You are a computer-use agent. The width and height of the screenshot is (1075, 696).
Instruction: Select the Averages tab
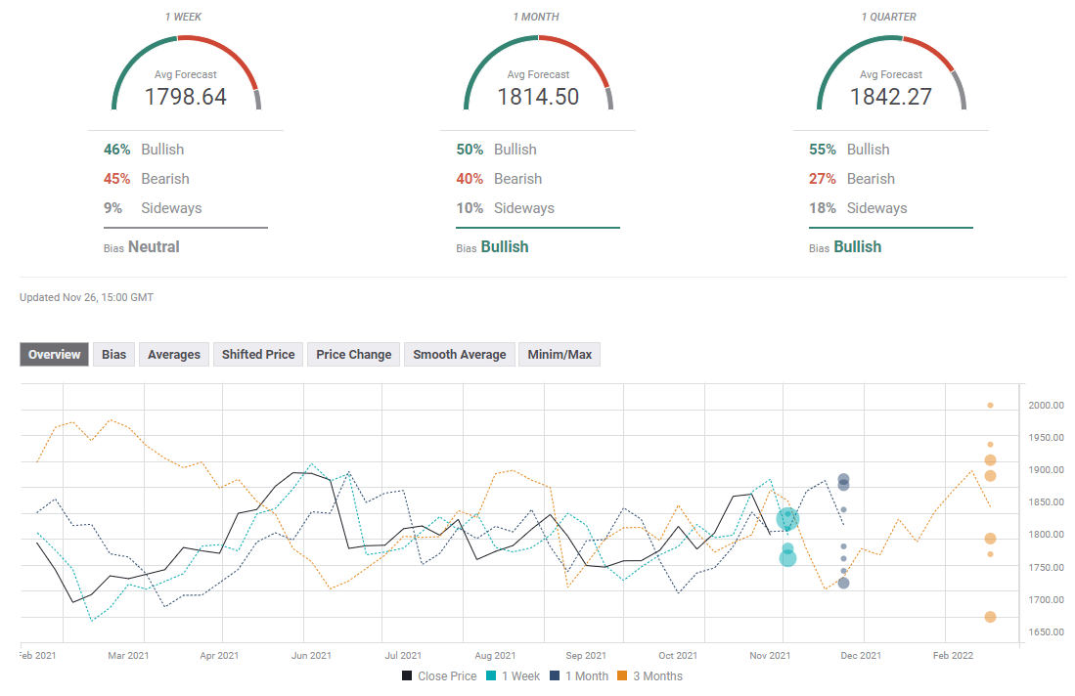click(x=174, y=355)
